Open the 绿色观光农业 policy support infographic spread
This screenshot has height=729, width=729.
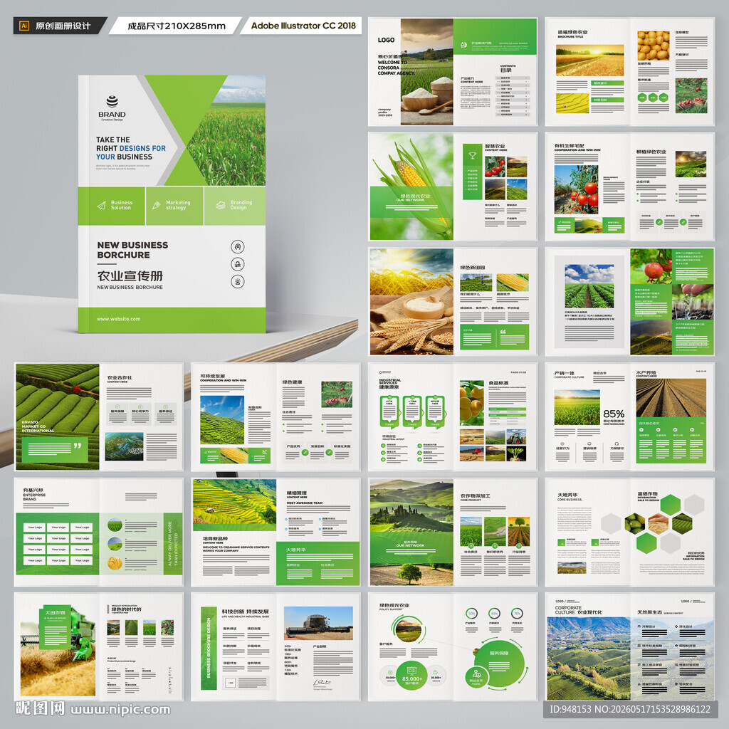click(x=453, y=646)
